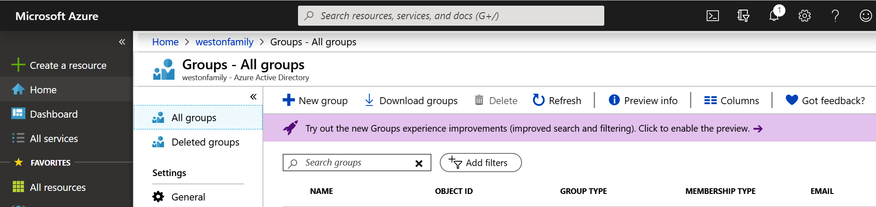
Task: Click the global search resources box
Action: [x=451, y=16]
